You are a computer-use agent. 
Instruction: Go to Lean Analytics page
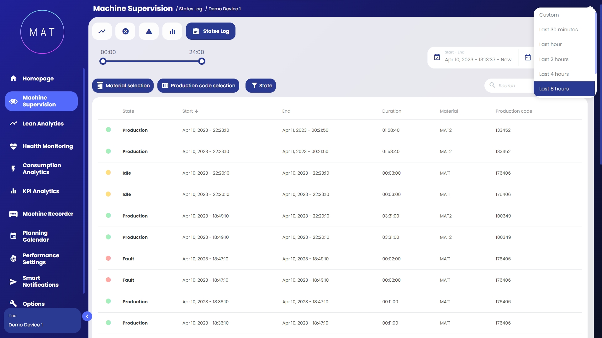click(x=43, y=124)
